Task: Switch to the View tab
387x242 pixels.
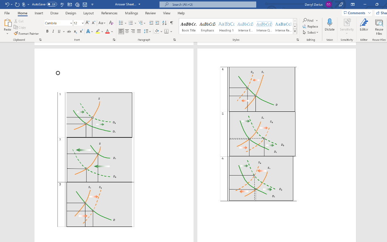Action: tap(167, 13)
